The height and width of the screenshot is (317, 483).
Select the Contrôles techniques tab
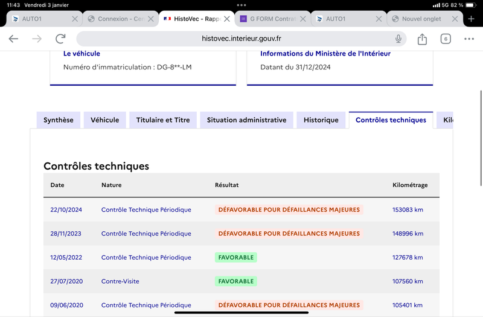coord(391,120)
